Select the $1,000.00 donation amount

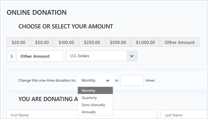click(145, 42)
